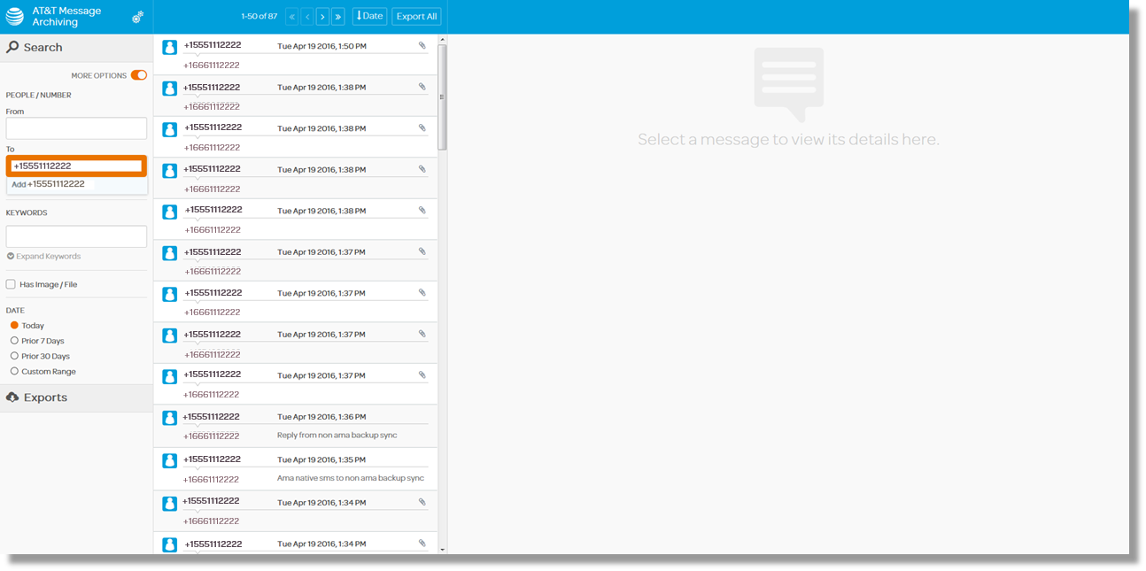The image size is (1146, 571).
Task: Click the AT&T Message Archiving title
Action: tap(66, 16)
